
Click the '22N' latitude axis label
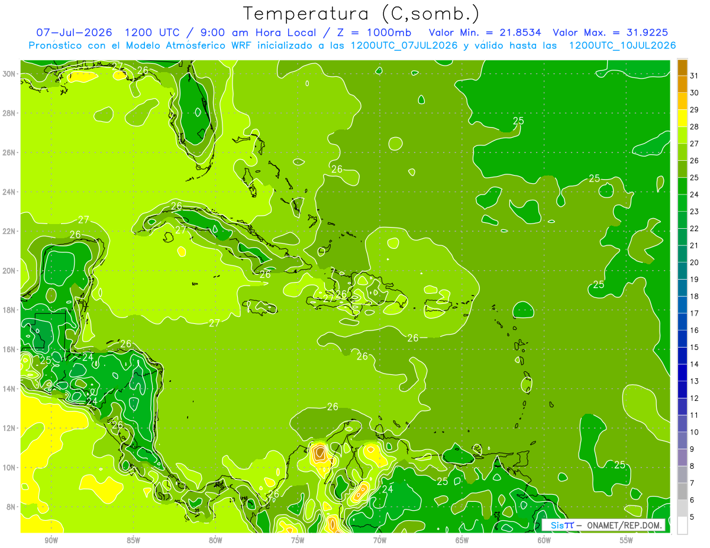9,231
